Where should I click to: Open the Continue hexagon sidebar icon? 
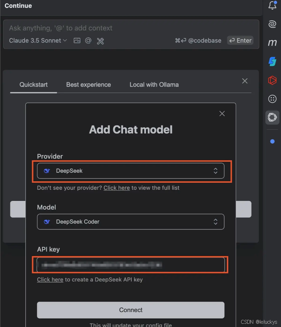(x=272, y=117)
